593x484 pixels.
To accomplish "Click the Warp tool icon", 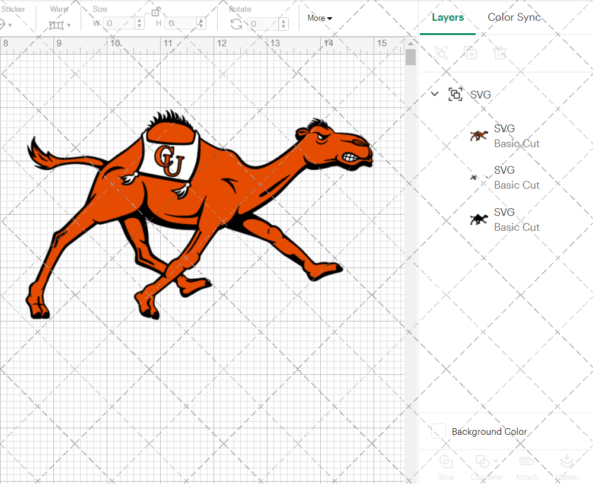I will 58,24.
